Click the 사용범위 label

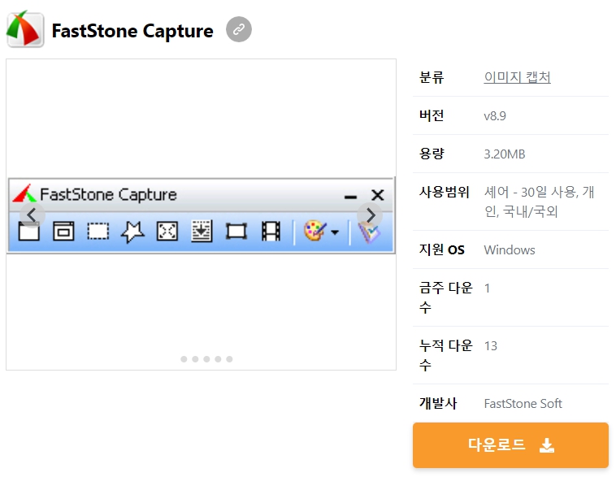pyautogui.click(x=444, y=192)
